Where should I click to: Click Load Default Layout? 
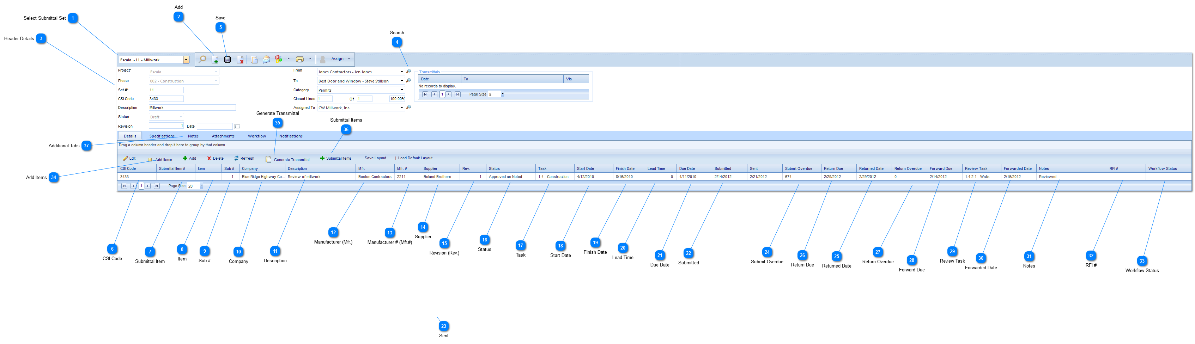click(x=415, y=158)
